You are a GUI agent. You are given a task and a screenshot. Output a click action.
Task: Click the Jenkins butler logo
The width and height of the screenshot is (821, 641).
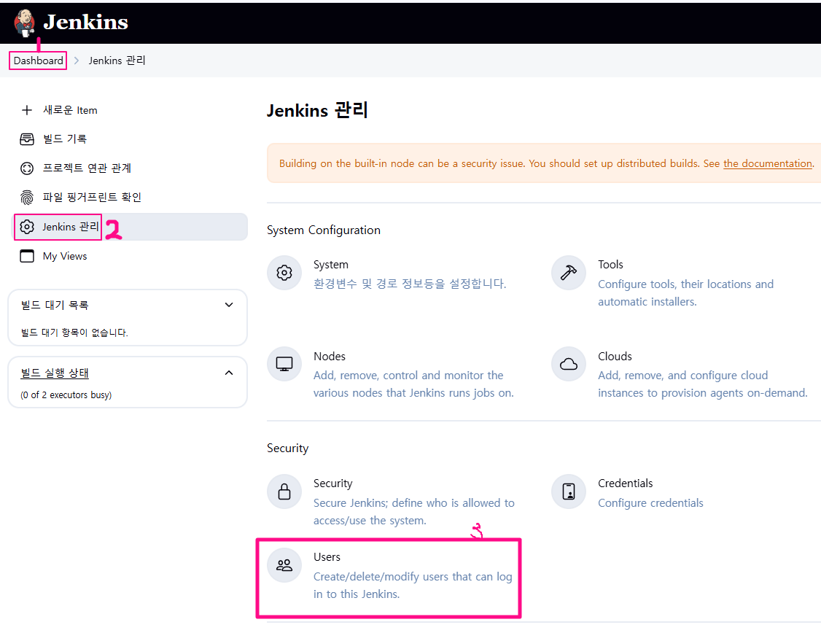pyautogui.click(x=24, y=23)
